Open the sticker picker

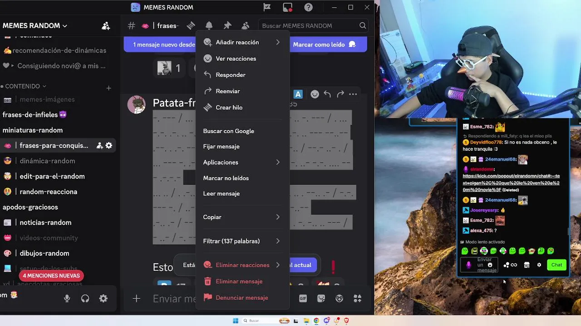click(x=321, y=298)
